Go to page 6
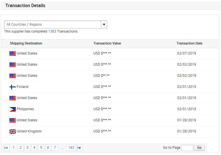The image size is (221, 155). point(48,148)
